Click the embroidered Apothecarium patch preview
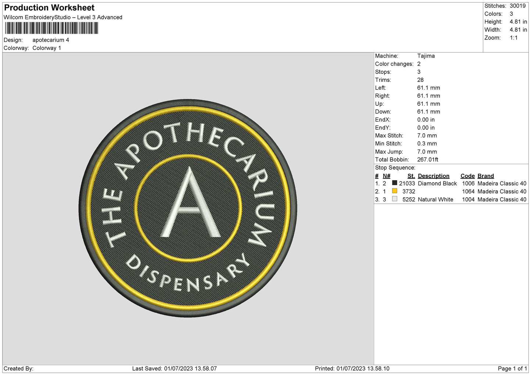 [x=188, y=208]
